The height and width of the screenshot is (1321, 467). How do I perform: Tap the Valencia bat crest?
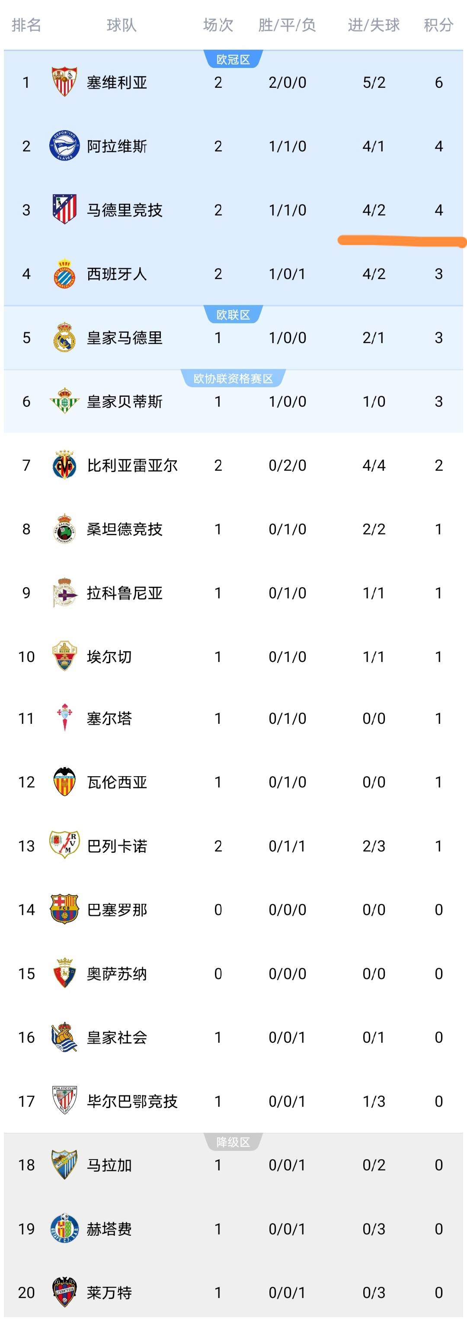point(64,782)
